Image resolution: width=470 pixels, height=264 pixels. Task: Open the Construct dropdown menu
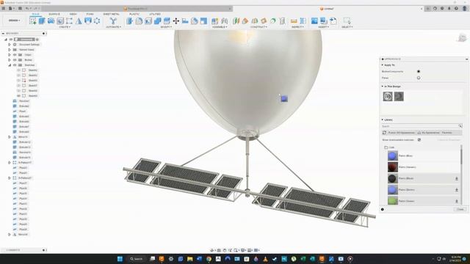pyautogui.click(x=258, y=27)
